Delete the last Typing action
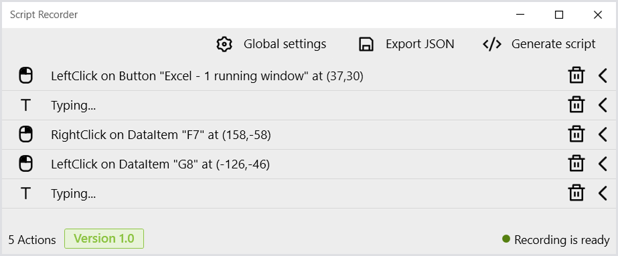 (x=576, y=193)
